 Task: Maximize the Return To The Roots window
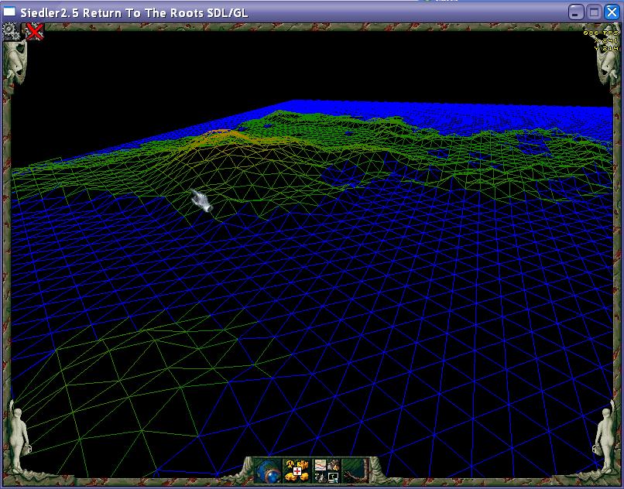pyautogui.click(x=593, y=12)
